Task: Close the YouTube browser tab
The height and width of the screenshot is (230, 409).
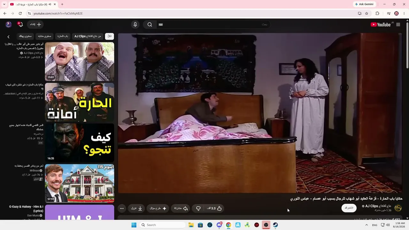Action: (55, 4)
